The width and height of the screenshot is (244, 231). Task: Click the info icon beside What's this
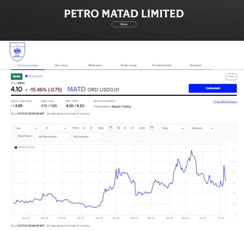click(x=26, y=76)
